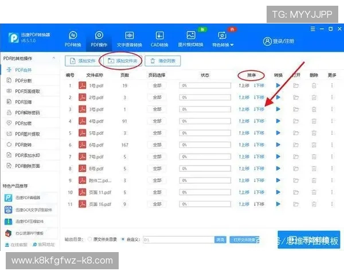Viewport: 344px width, 275px height.
Task: Select the 自定义 output radio option
Action: [123, 239]
